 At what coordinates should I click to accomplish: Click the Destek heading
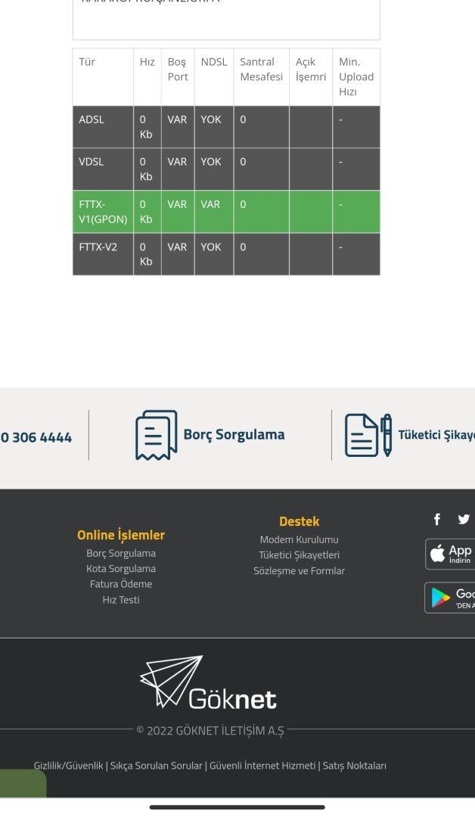(x=299, y=521)
